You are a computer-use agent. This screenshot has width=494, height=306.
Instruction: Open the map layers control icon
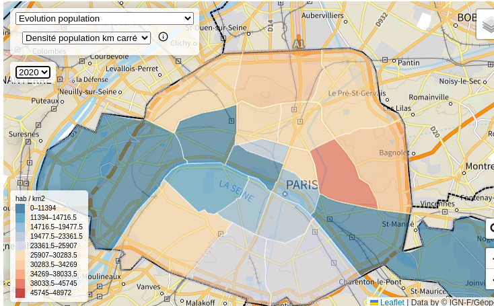coord(487,24)
